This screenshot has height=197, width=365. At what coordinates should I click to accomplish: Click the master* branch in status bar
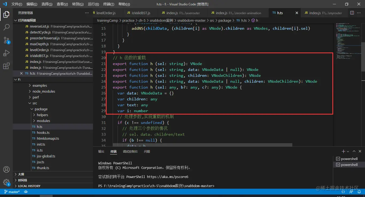tap(12, 192)
